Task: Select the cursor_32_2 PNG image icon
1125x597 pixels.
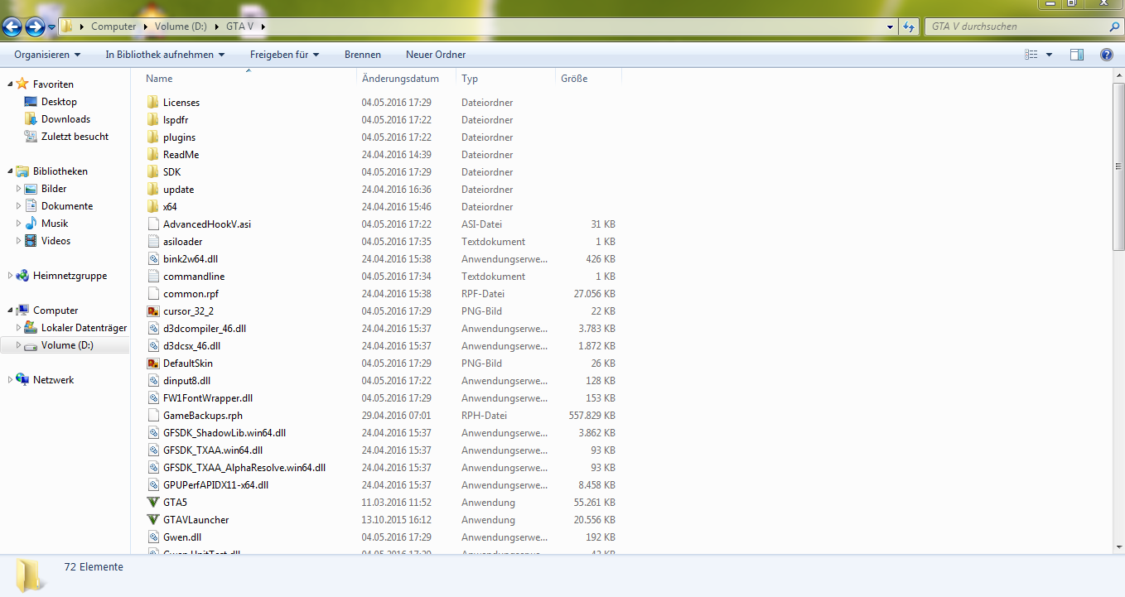Action: (x=152, y=311)
